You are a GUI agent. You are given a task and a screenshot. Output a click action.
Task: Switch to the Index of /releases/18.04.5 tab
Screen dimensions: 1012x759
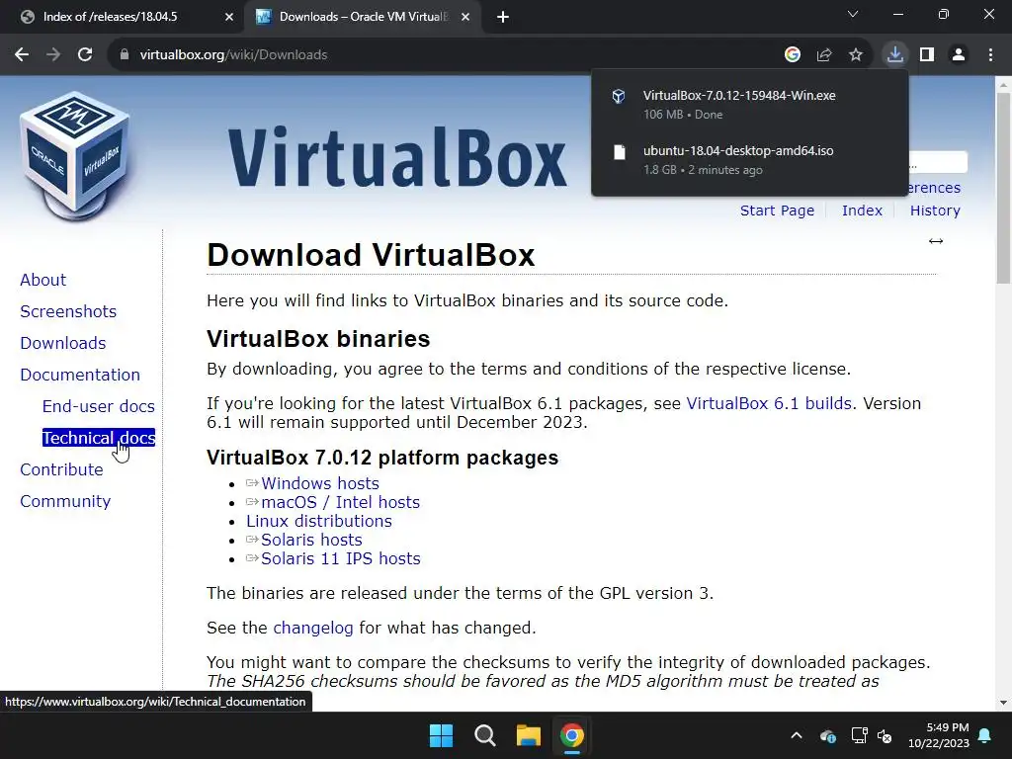[110, 17]
